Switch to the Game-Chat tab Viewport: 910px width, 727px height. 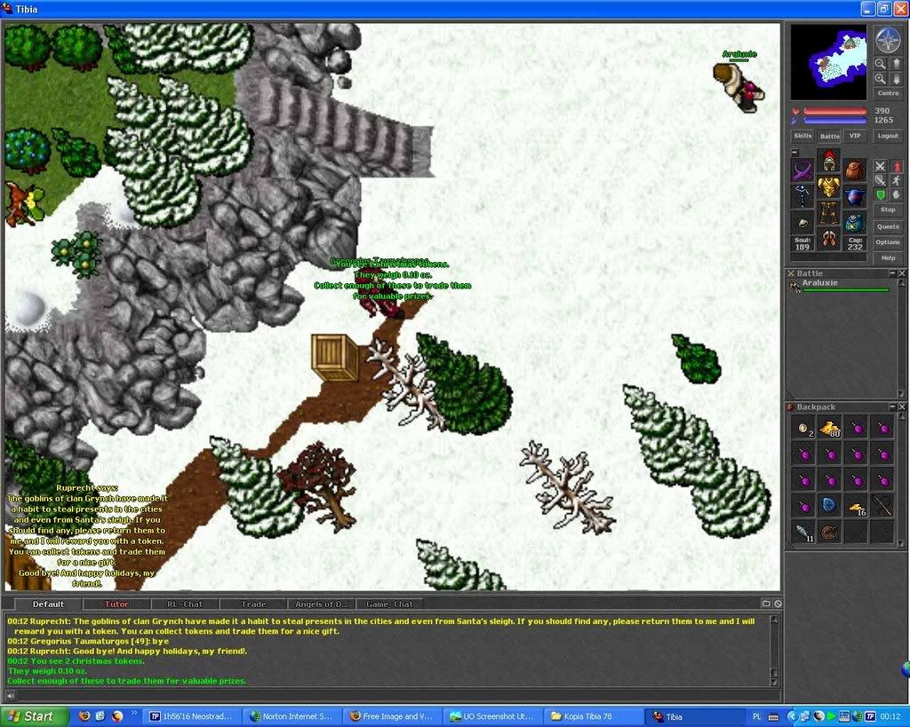point(390,605)
